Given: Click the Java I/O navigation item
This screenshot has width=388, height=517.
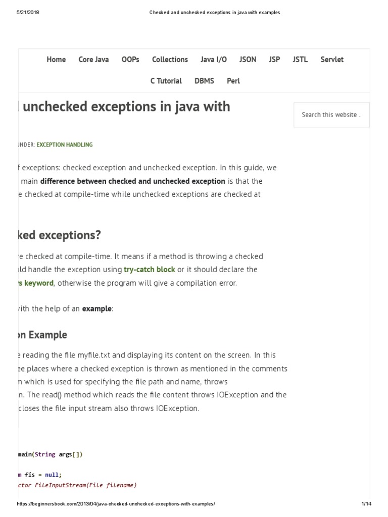Looking at the screenshot, I should tap(214, 60).
